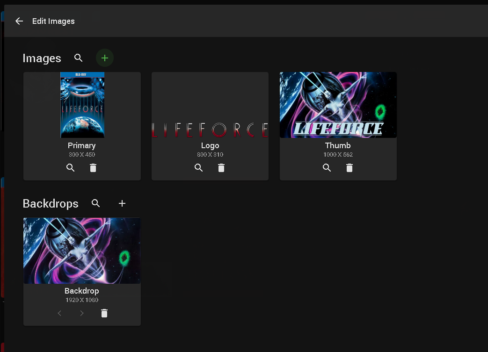Go back using the arrow beside Edit Images
This screenshot has height=352, width=488.
tap(19, 21)
